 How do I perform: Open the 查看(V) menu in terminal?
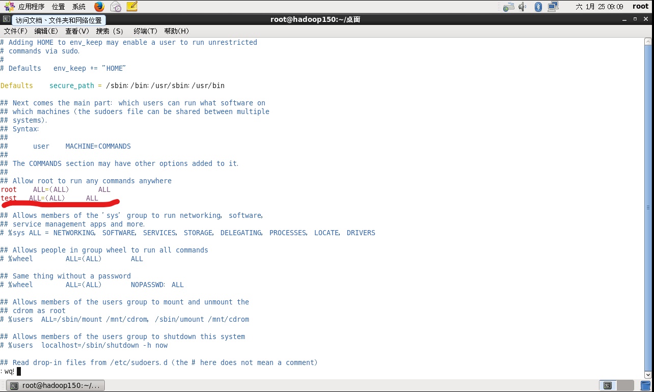pos(77,31)
